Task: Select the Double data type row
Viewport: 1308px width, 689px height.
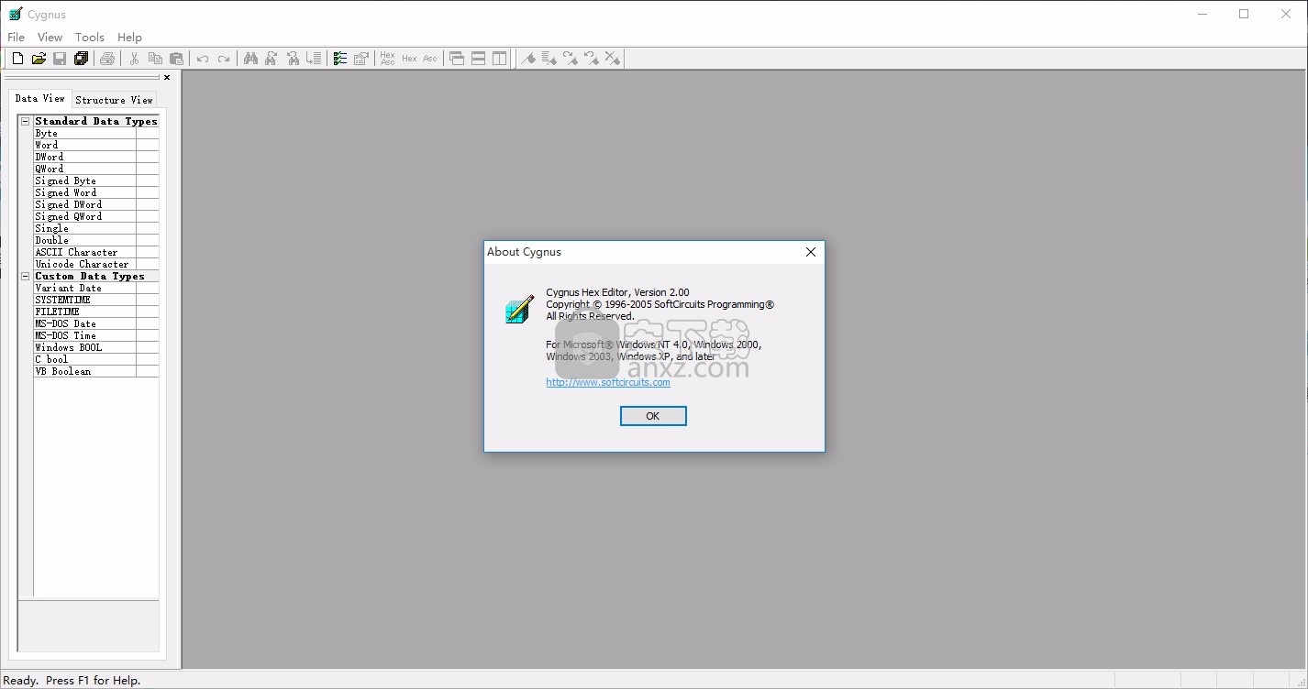Action: pos(96,240)
